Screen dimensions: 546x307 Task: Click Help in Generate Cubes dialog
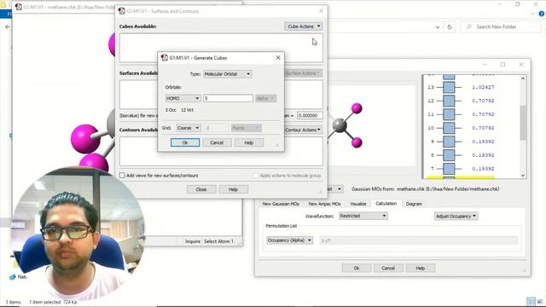click(249, 142)
